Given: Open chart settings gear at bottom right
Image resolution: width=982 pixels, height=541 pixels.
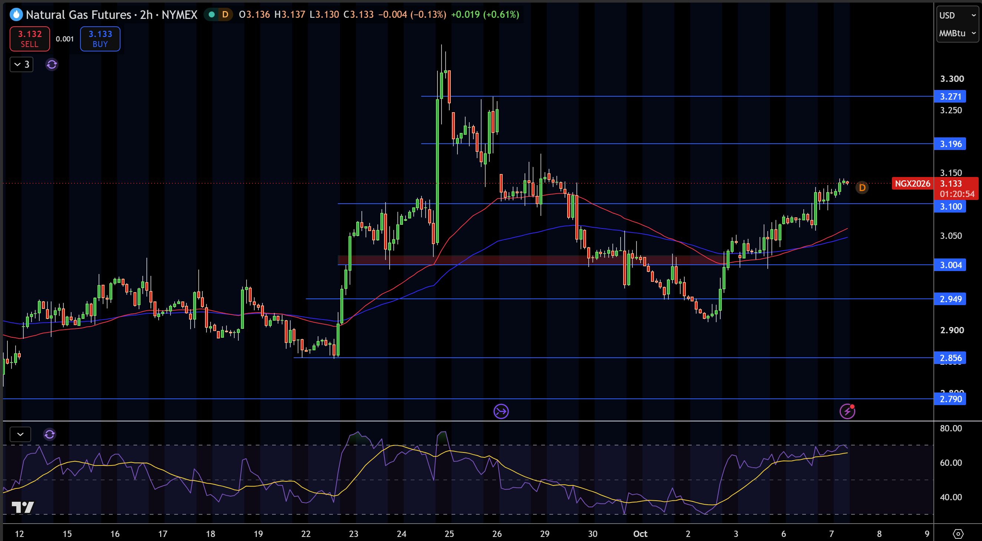Looking at the screenshot, I should [958, 534].
